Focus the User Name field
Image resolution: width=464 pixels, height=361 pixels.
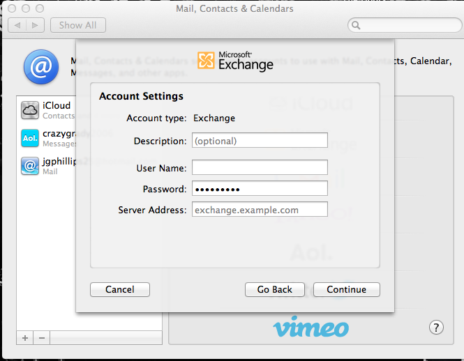[260, 167]
